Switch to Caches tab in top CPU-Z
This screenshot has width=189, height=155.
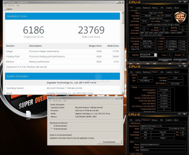138,8
